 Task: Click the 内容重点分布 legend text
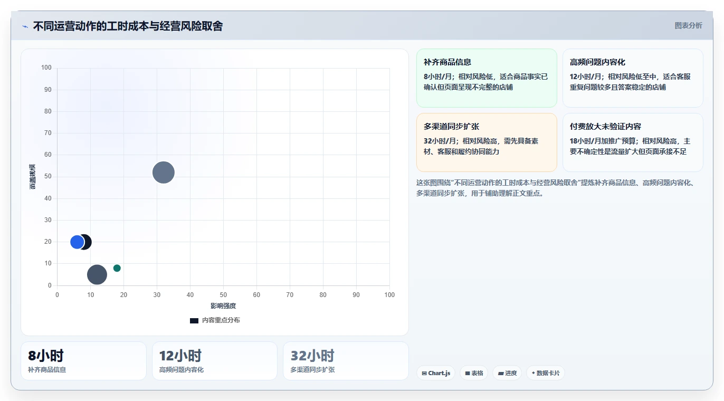221,320
